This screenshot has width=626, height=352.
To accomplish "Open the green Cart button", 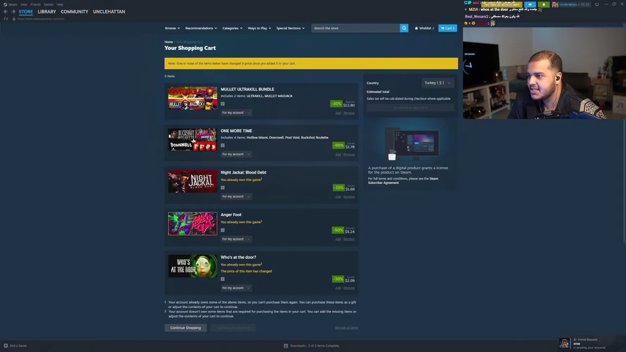I will [x=447, y=28].
